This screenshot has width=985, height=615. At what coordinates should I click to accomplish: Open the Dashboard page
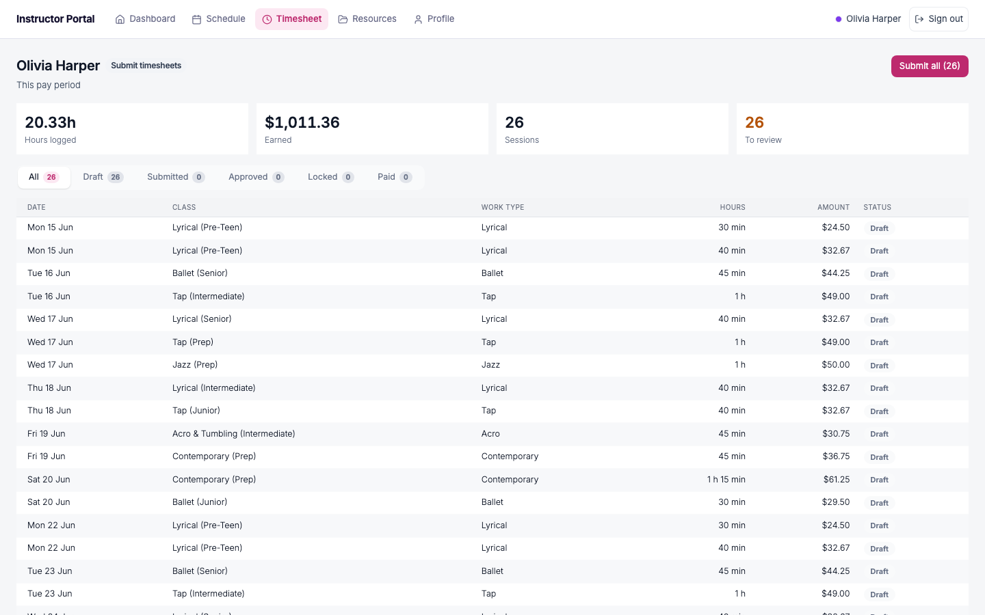click(145, 19)
